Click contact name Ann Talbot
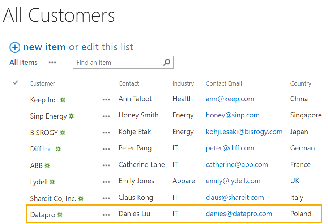328x224 pixels. 135,99
